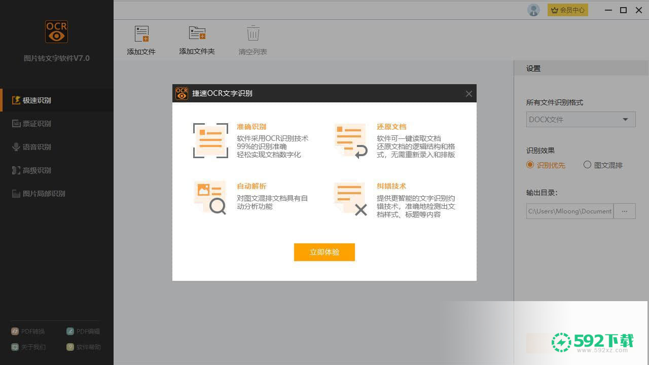649x365 pixels.
Task: Click the 添加文件夹 add folder icon
Action: click(197, 33)
